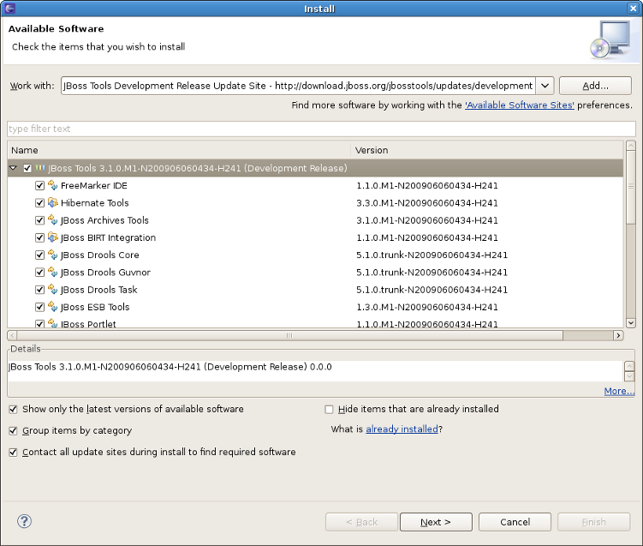Viewport: 643px width, 546px height.
Task: Open the already installed link
Action: [x=402, y=429]
